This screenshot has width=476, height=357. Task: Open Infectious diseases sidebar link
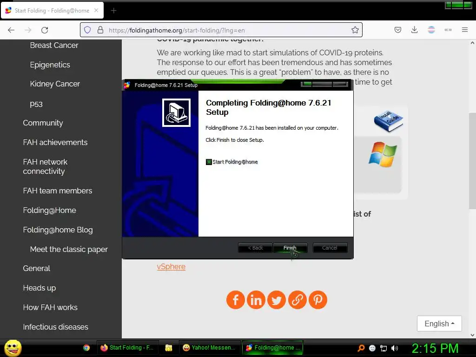click(x=56, y=327)
